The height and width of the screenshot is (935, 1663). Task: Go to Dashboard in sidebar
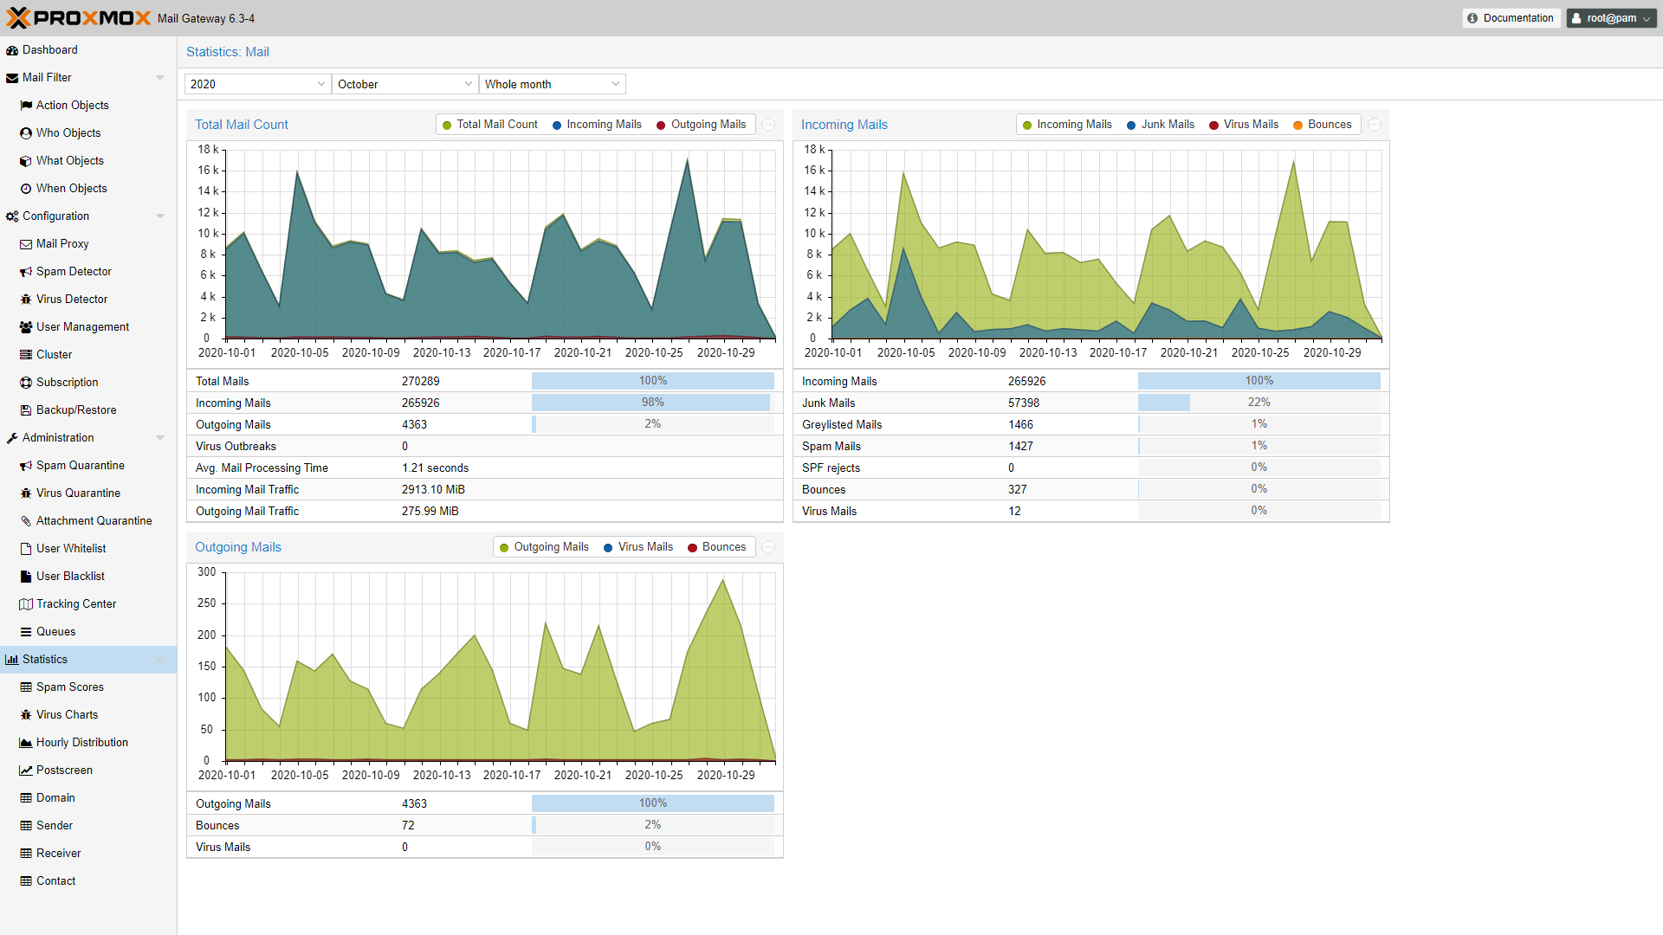point(49,50)
